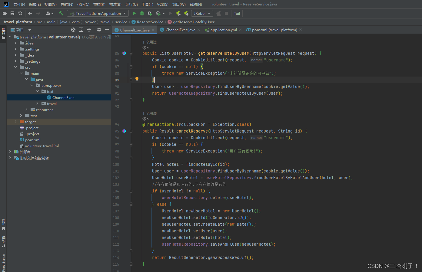
Task: Open the 编辑(E) menu
Action: tap(35, 4)
